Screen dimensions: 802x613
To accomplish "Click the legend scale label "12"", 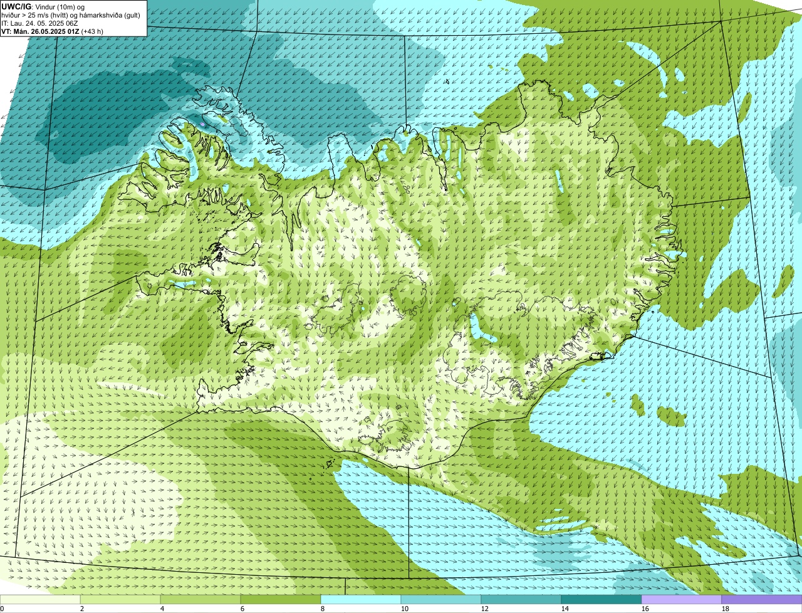I will (x=484, y=609).
